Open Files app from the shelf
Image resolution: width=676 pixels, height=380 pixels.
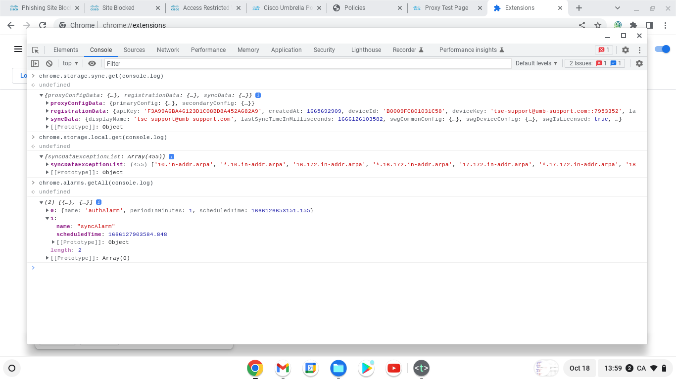point(338,368)
